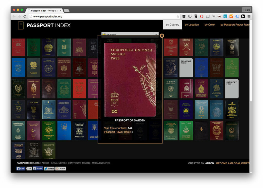Click the PASSPORT INDEX site title
This screenshot has height=188, width=263.
[49, 25]
